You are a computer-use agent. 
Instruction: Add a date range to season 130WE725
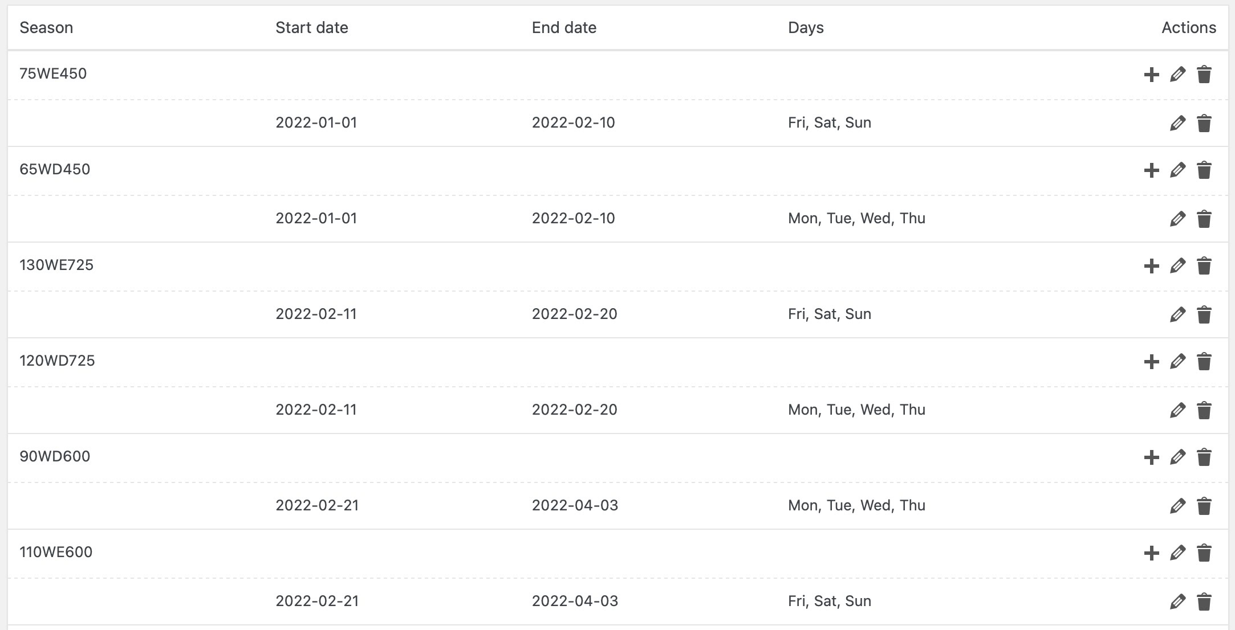pyautogui.click(x=1151, y=266)
